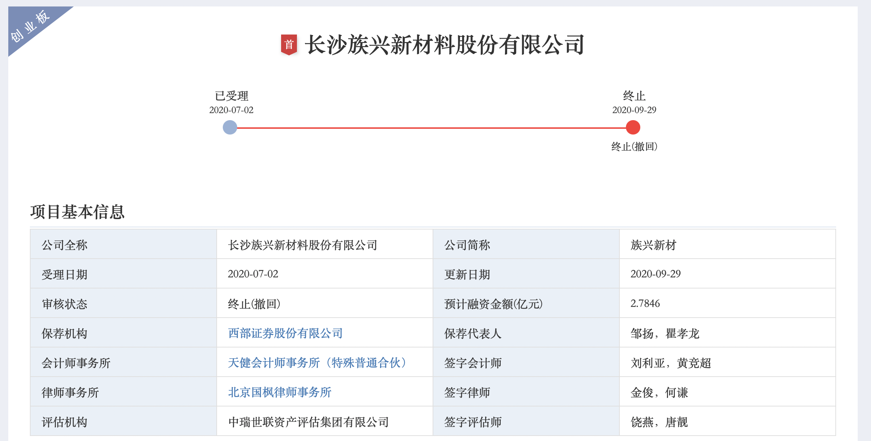Click the 已受理 stage label
The width and height of the screenshot is (871, 441).
point(231,96)
